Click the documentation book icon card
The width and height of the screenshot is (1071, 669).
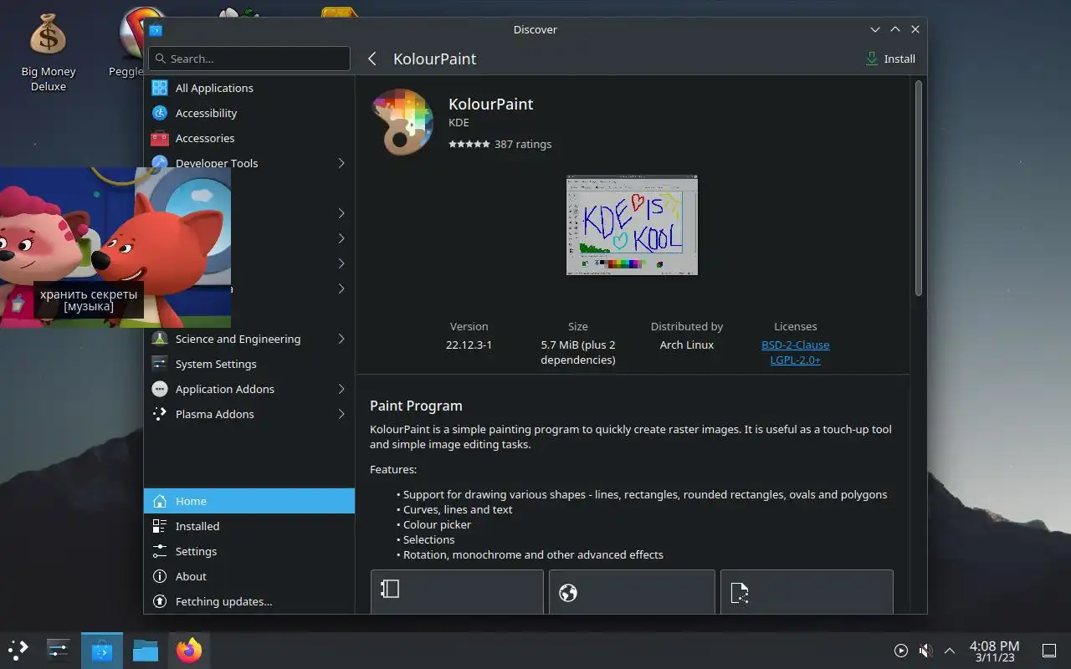pos(457,591)
